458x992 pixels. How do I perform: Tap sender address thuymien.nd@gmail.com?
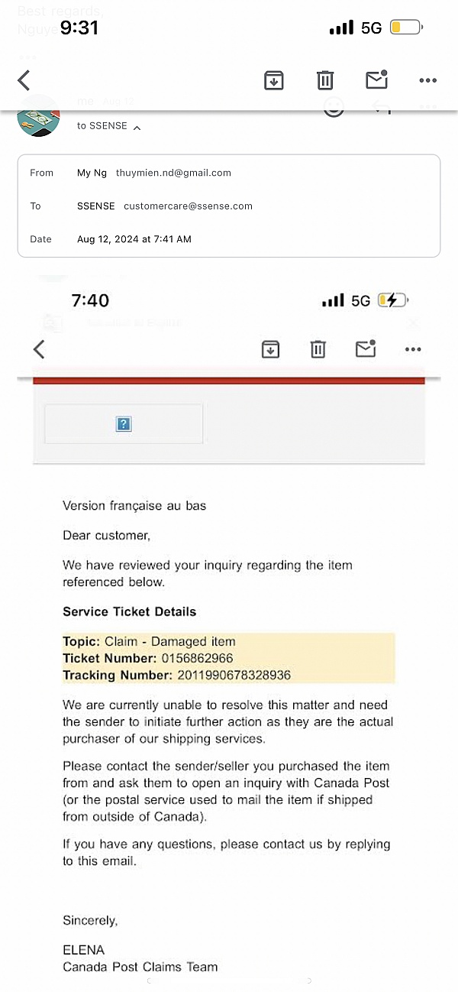click(173, 173)
